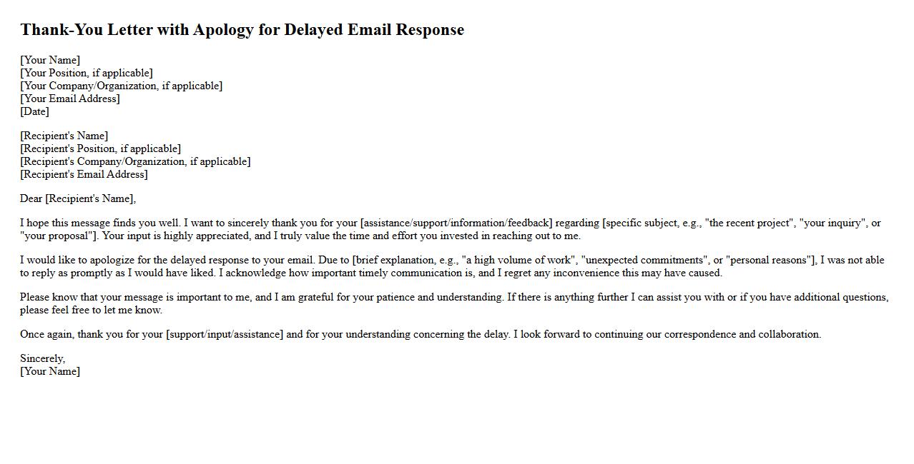Click the "[support/input/assistance]" placeholder
Screen dimensions: 914x464
pyautogui.click(x=225, y=334)
